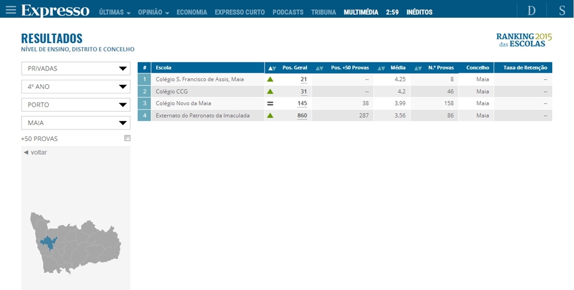Open Expresso Curto section
Image resolution: width=574 pixels, height=290 pixels.
click(240, 13)
